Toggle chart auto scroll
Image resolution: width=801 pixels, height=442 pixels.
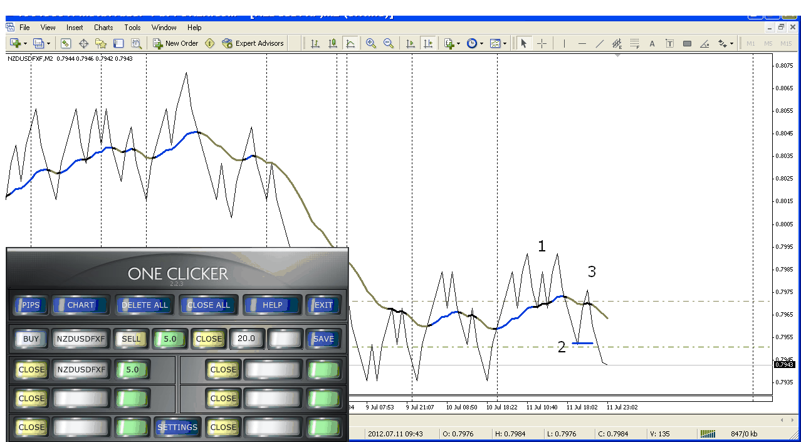click(411, 43)
